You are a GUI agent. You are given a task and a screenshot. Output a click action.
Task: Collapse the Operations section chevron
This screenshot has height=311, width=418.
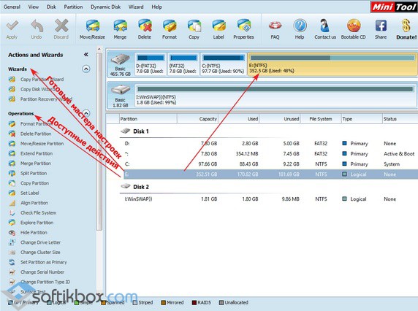(85, 113)
